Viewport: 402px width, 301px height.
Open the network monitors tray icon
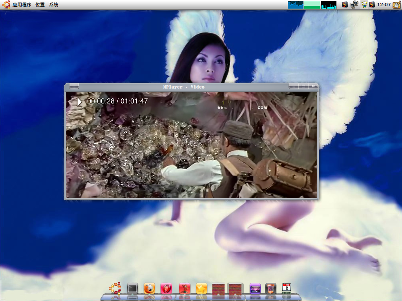click(x=354, y=5)
